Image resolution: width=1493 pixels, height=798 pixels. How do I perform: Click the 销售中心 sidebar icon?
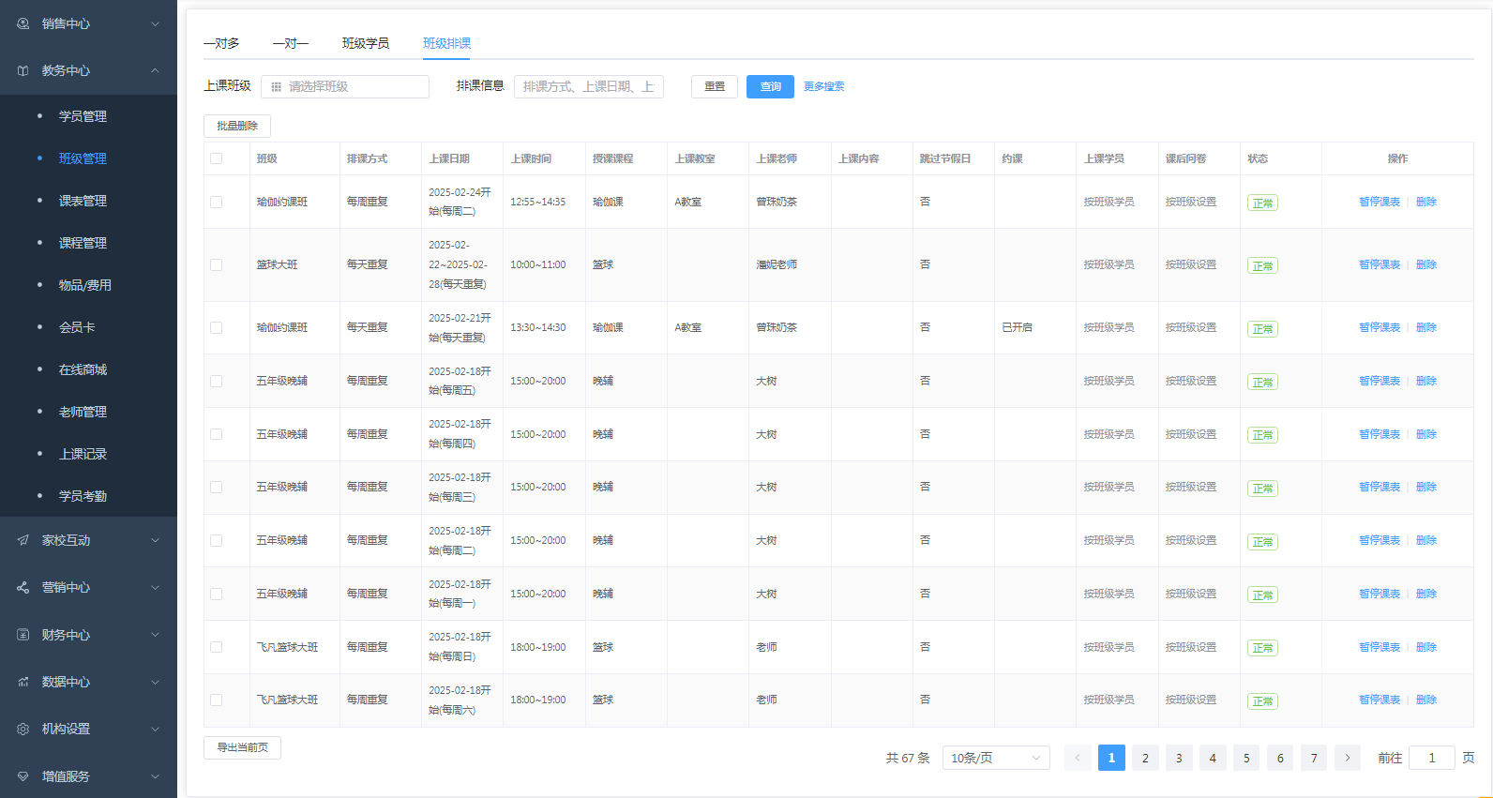[23, 23]
